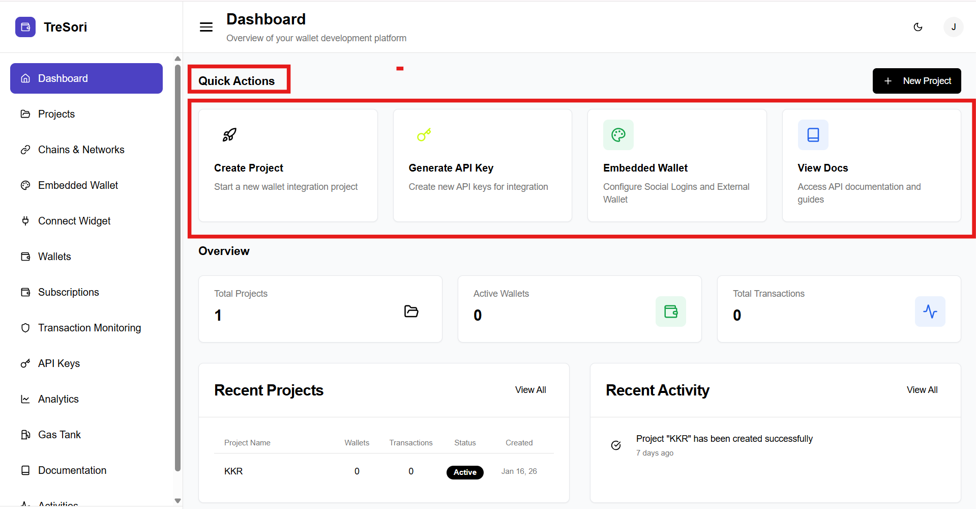This screenshot has width=976, height=509.
Task: Click the folder icon in Total Projects
Action: click(x=411, y=311)
